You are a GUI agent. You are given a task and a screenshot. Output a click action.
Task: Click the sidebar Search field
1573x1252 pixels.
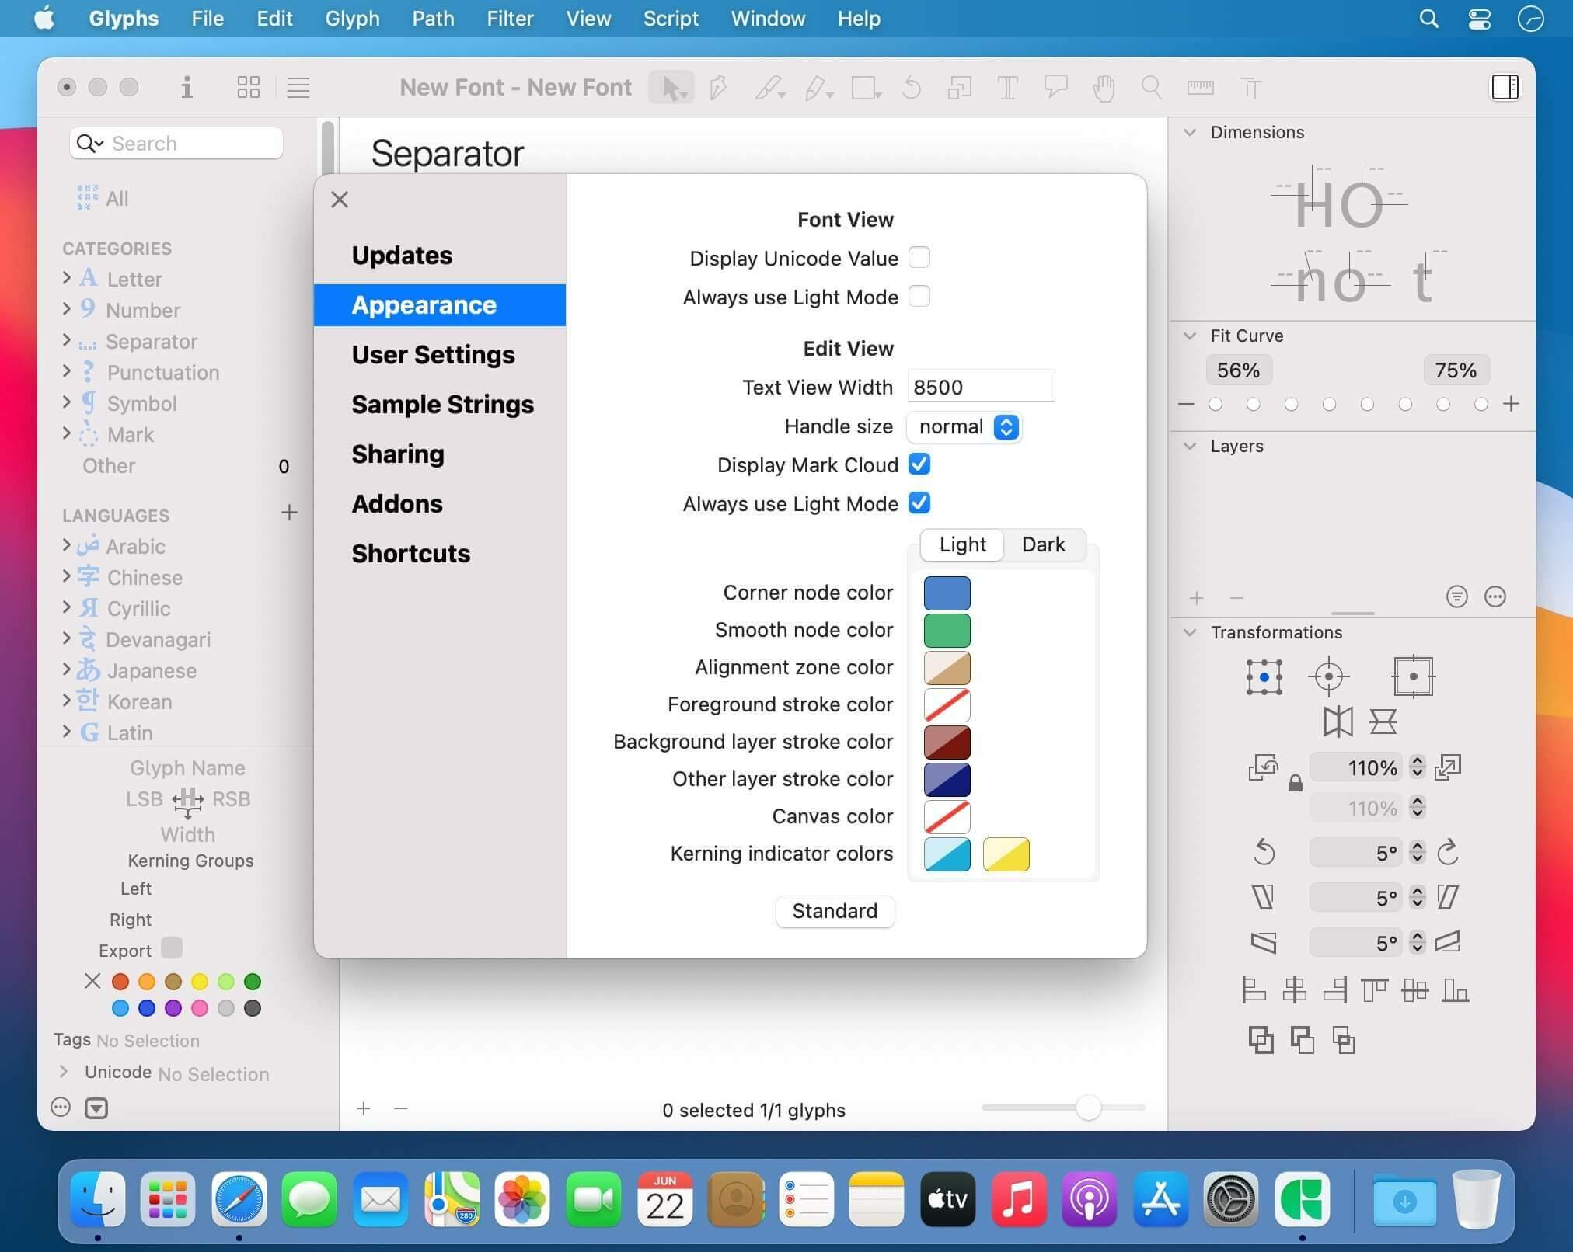(176, 144)
